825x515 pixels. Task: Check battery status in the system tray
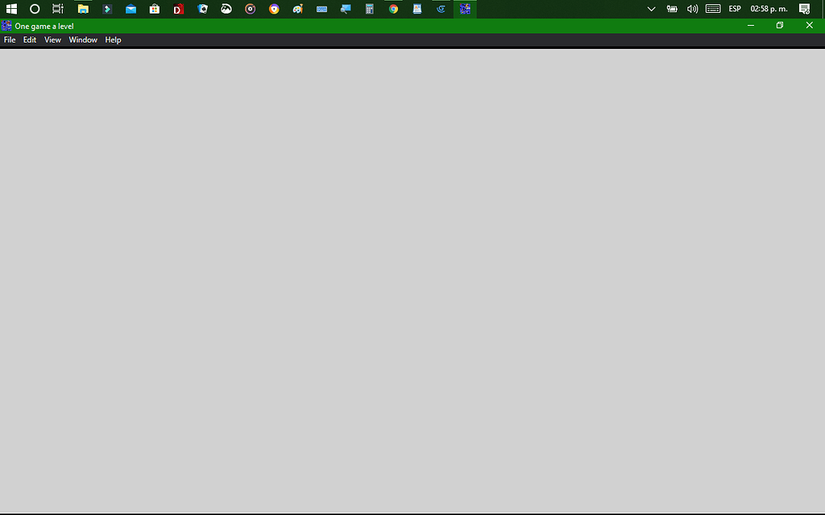672,9
